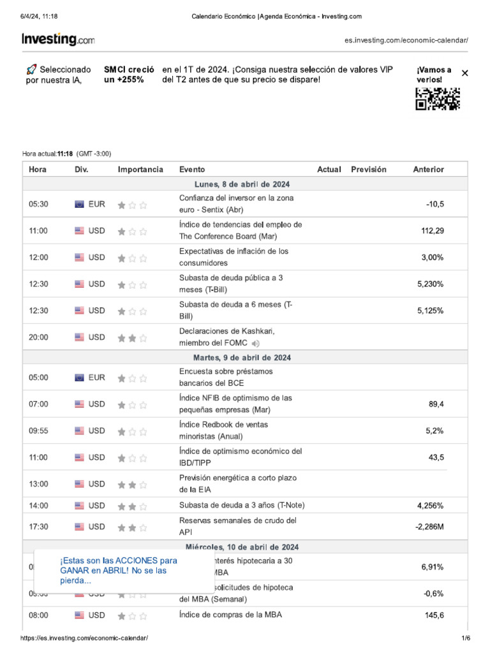This screenshot has height=653, width=490.
Task: Close the SMCI promotional banner
Action: (x=464, y=73)
